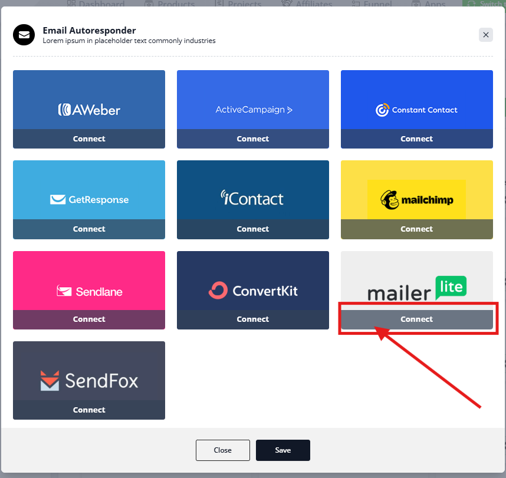Click the AWeber logo tile
This screenshot has width=506, height=478.
88,100
